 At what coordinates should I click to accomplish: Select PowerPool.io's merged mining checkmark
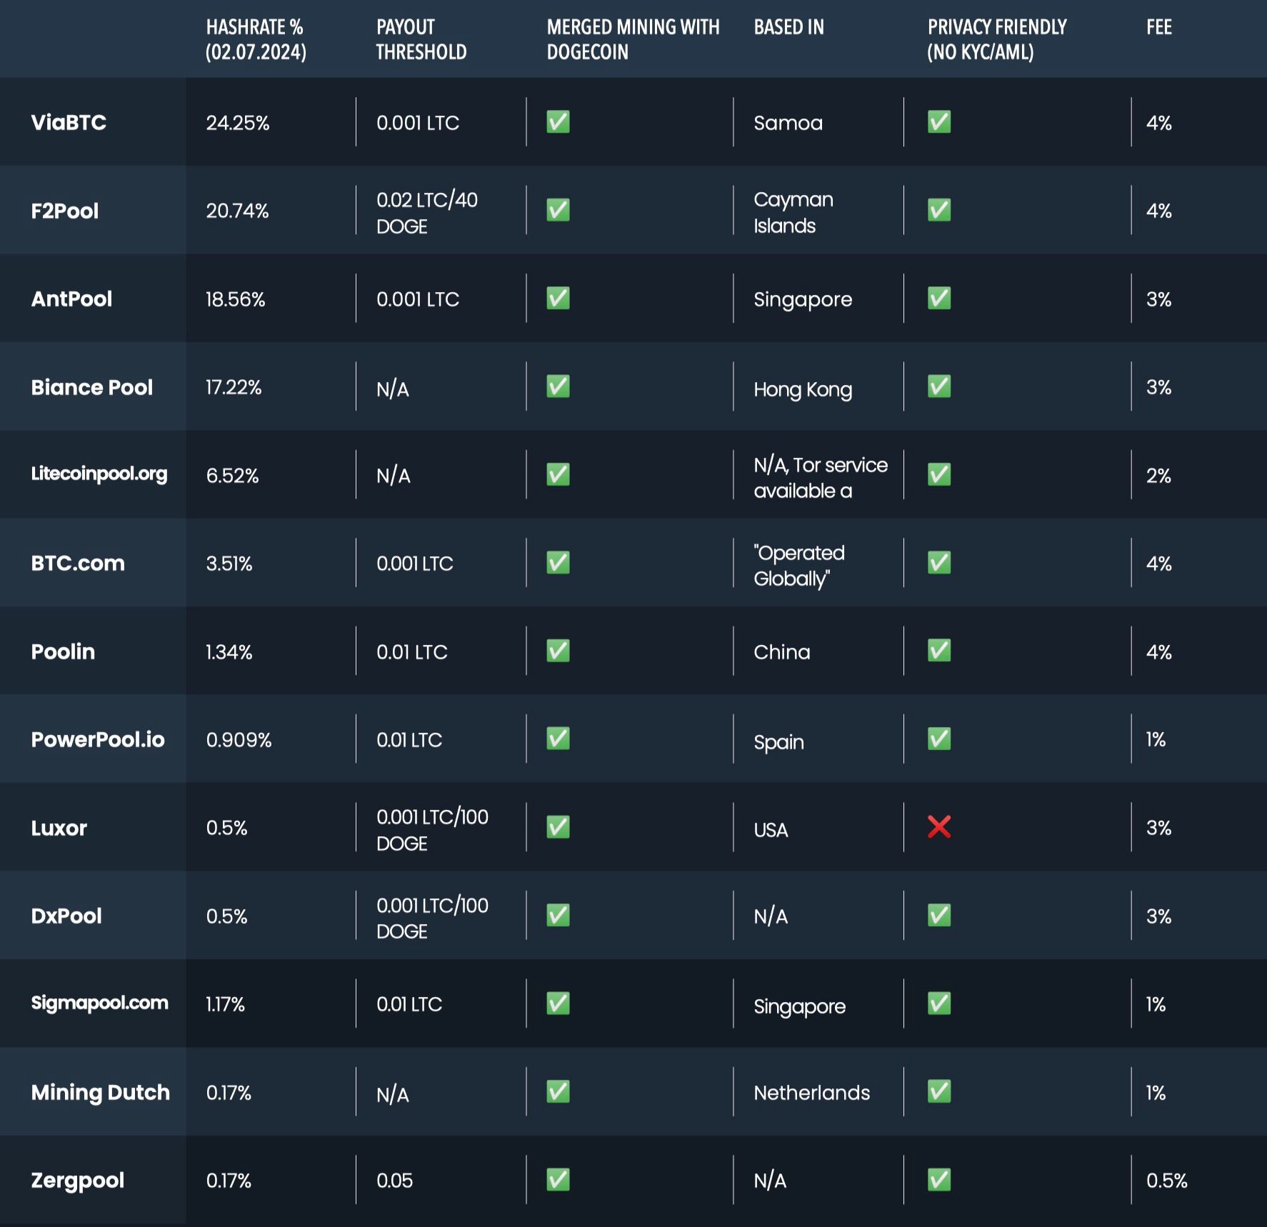click(x=558, y=738)
